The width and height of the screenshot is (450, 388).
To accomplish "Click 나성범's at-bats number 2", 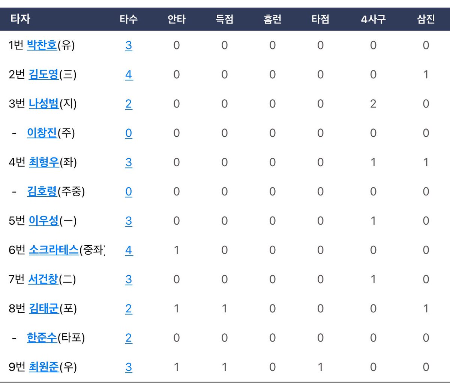I will tap(129, 104).
